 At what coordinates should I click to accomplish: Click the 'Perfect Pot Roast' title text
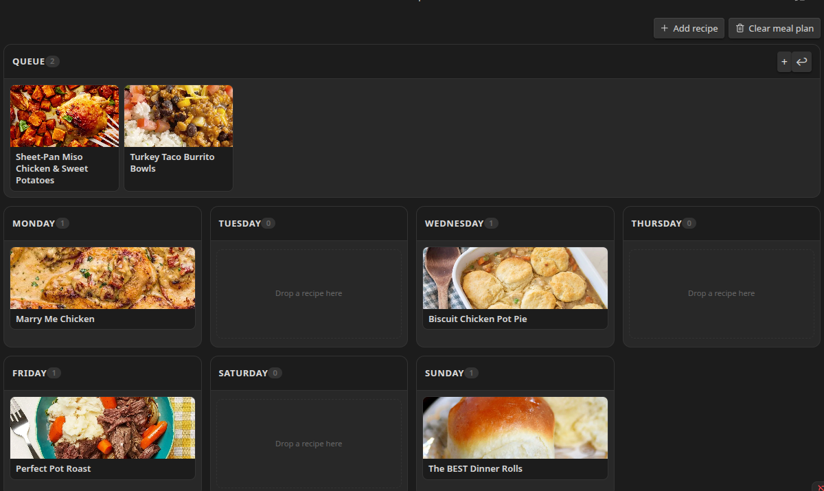coord(54,469)
